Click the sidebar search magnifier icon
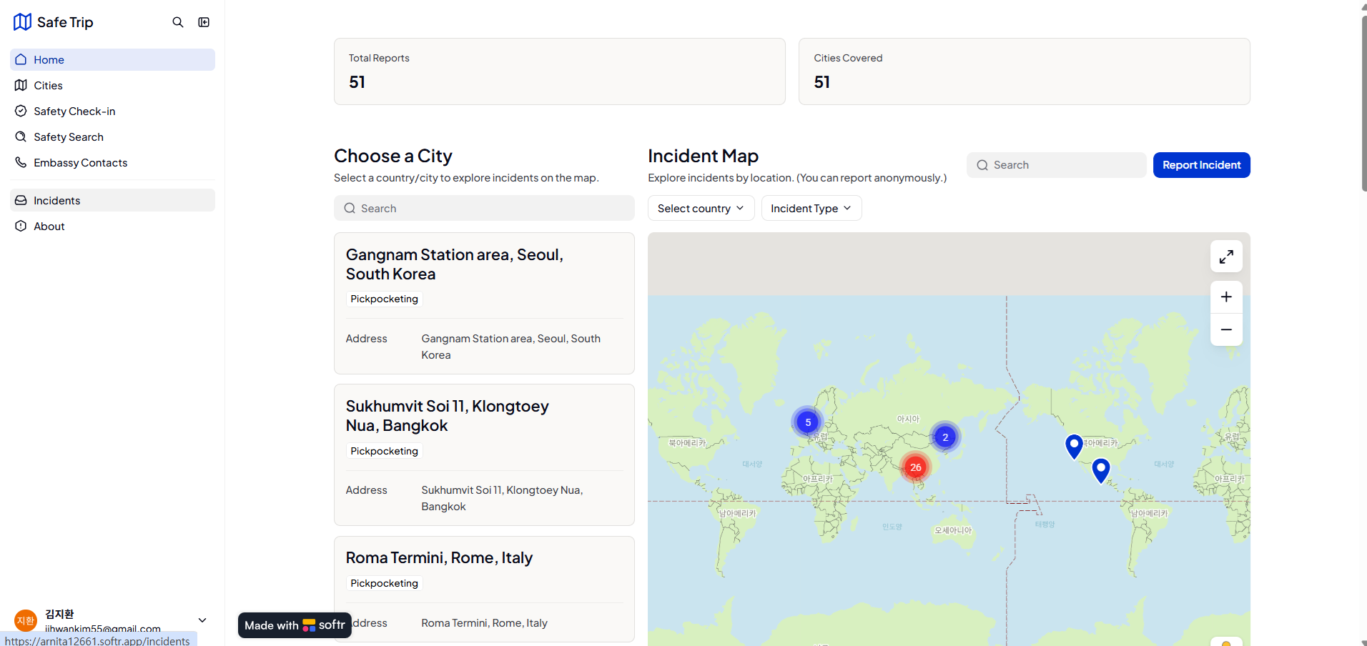1367x646 pixels. [x=178, y=22]
